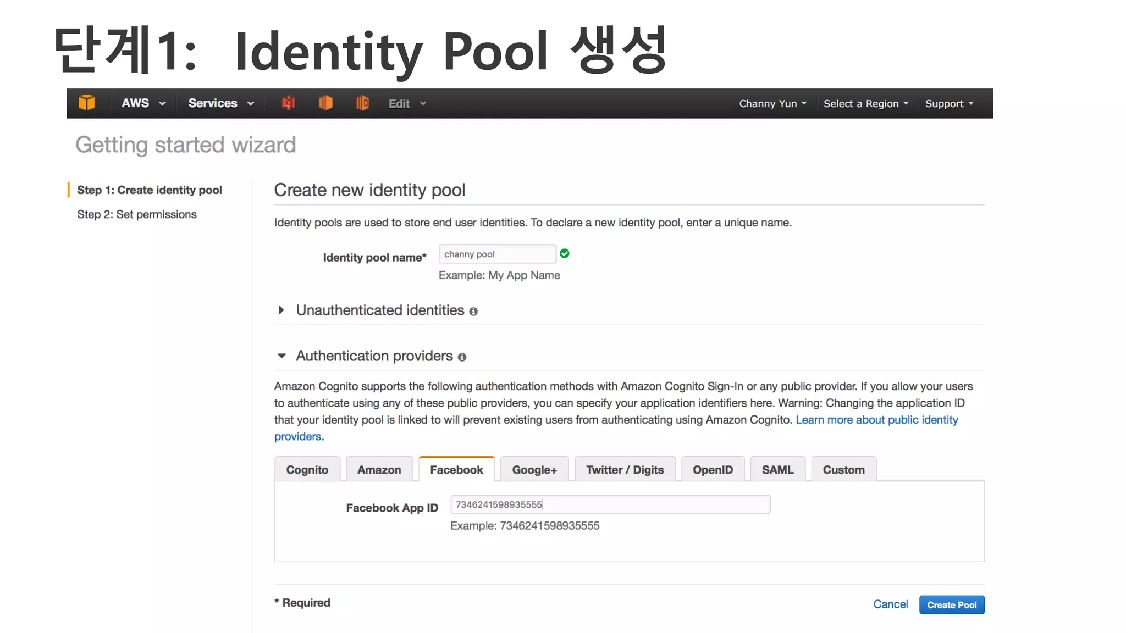Click the 'Facebook App ID' label
This screenshot has height=633, width=1126.
tap(392, 508)
